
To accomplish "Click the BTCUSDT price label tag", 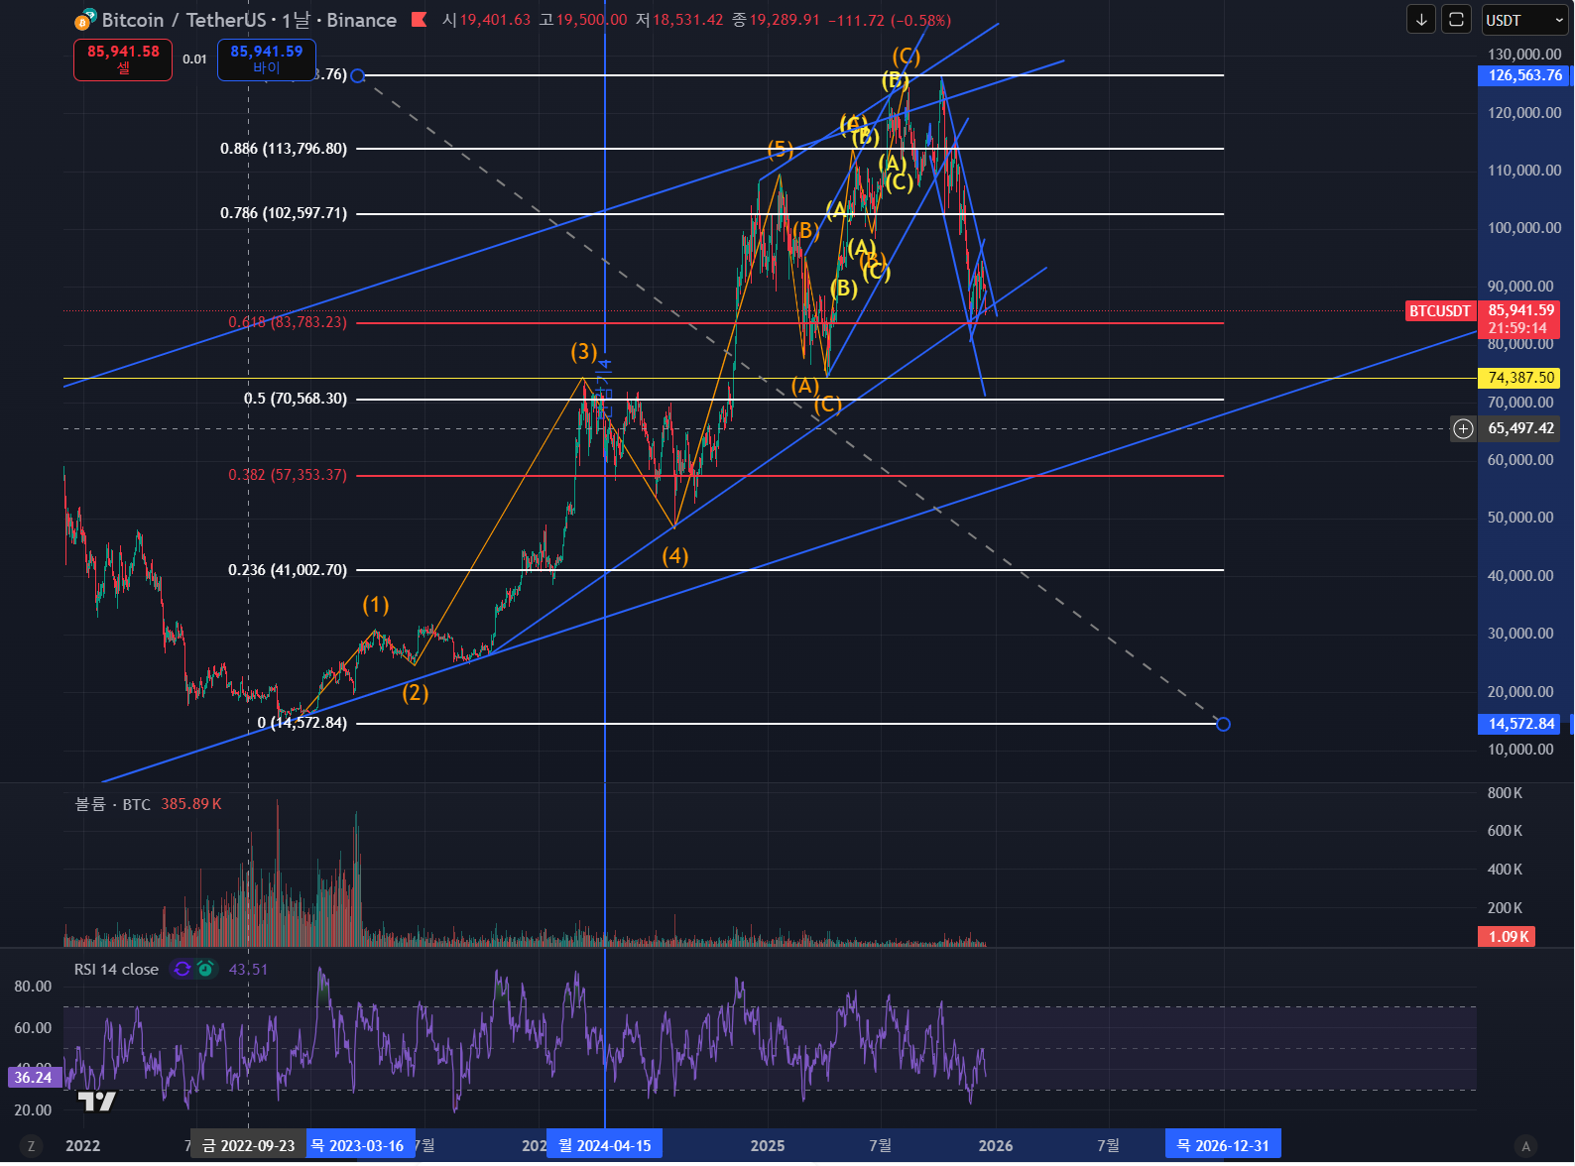I will pos(1440,311).
